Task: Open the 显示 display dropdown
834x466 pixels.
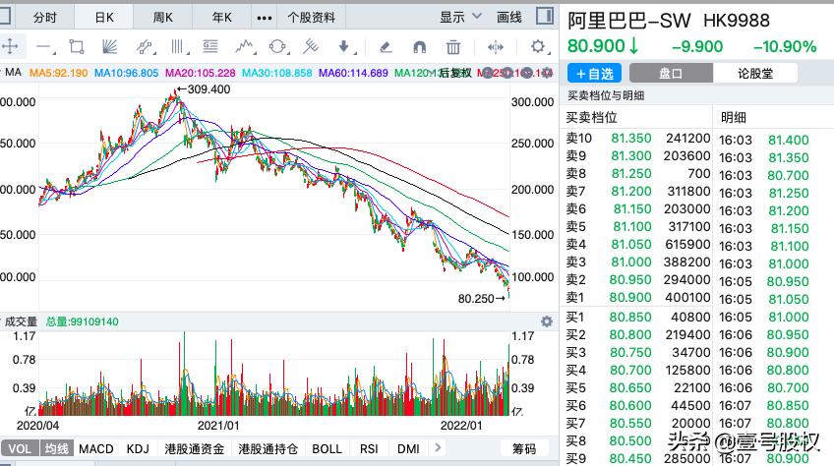Action: click(460, 18)
